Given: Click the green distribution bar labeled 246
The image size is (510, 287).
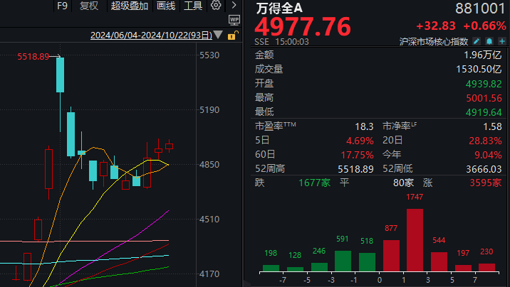Looking at the screenshot, I should tap(319, 267).
